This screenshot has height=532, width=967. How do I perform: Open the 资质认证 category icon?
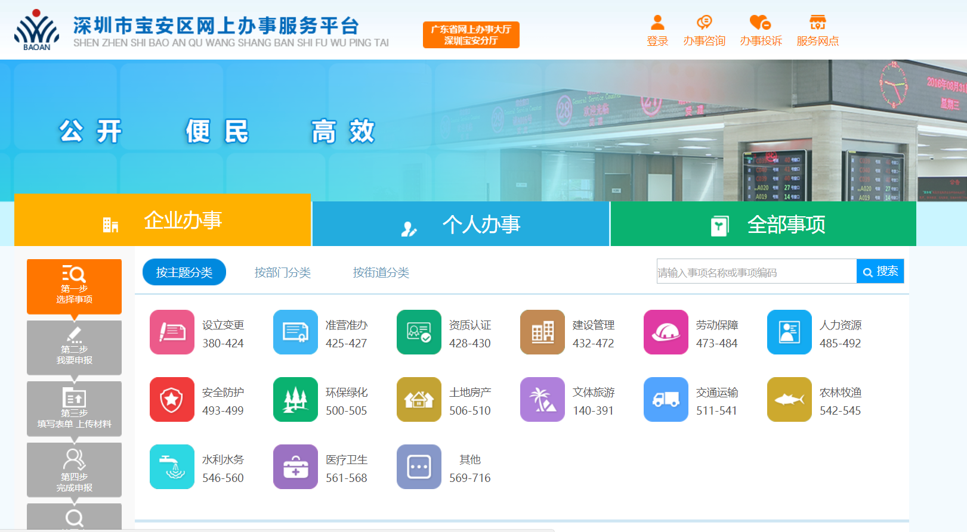pos(419,332)
